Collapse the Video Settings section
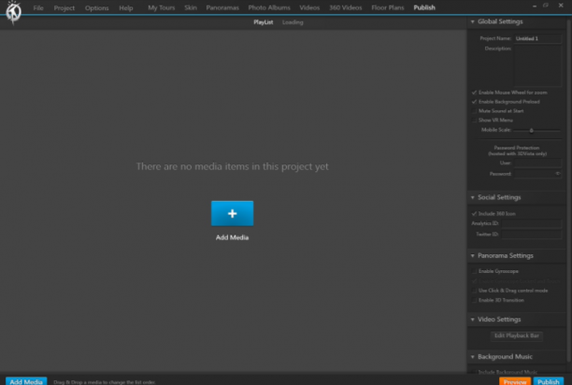 pos(472,320)
